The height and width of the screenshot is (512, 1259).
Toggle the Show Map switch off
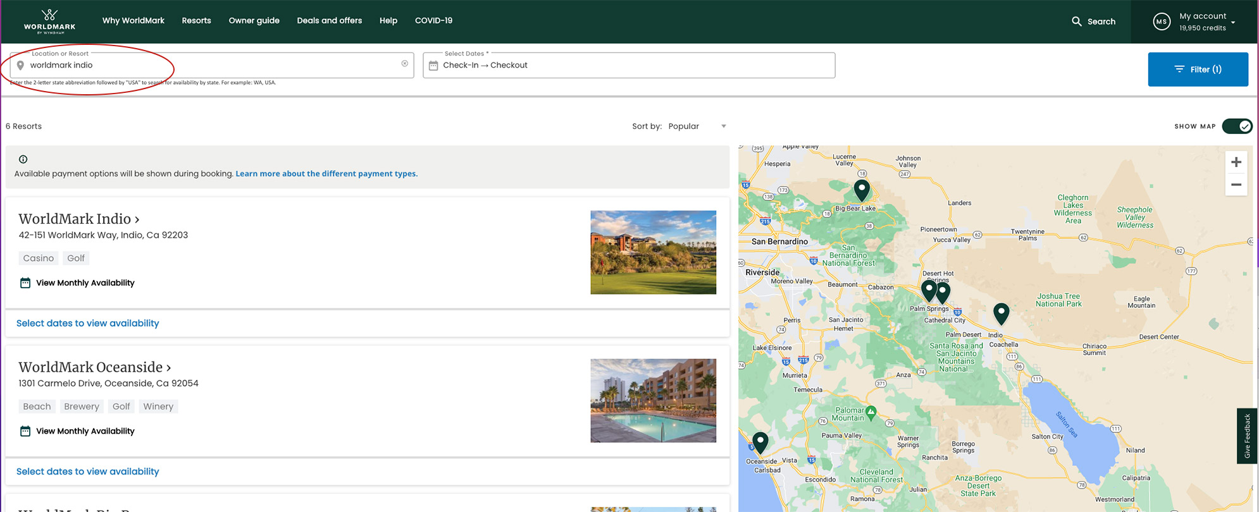(x=1237, y=126)
